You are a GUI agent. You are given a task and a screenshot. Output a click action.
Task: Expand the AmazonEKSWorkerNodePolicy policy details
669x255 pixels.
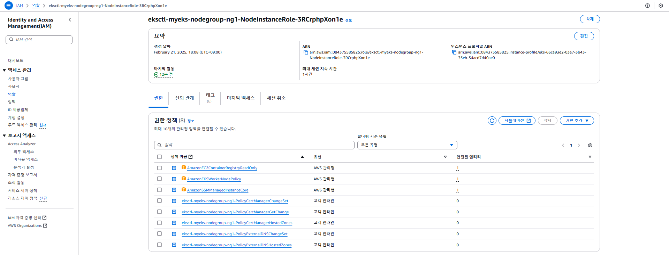pos(174,179)
